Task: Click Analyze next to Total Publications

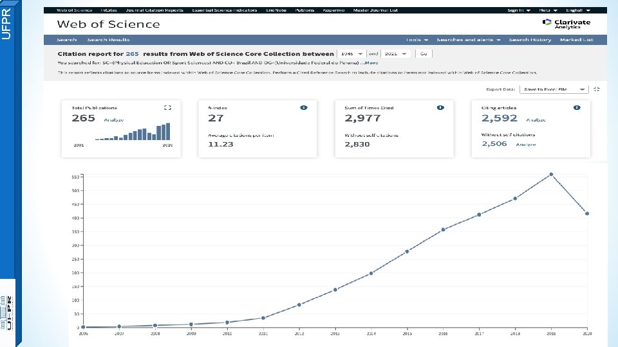Action: [x=113, y=120]
